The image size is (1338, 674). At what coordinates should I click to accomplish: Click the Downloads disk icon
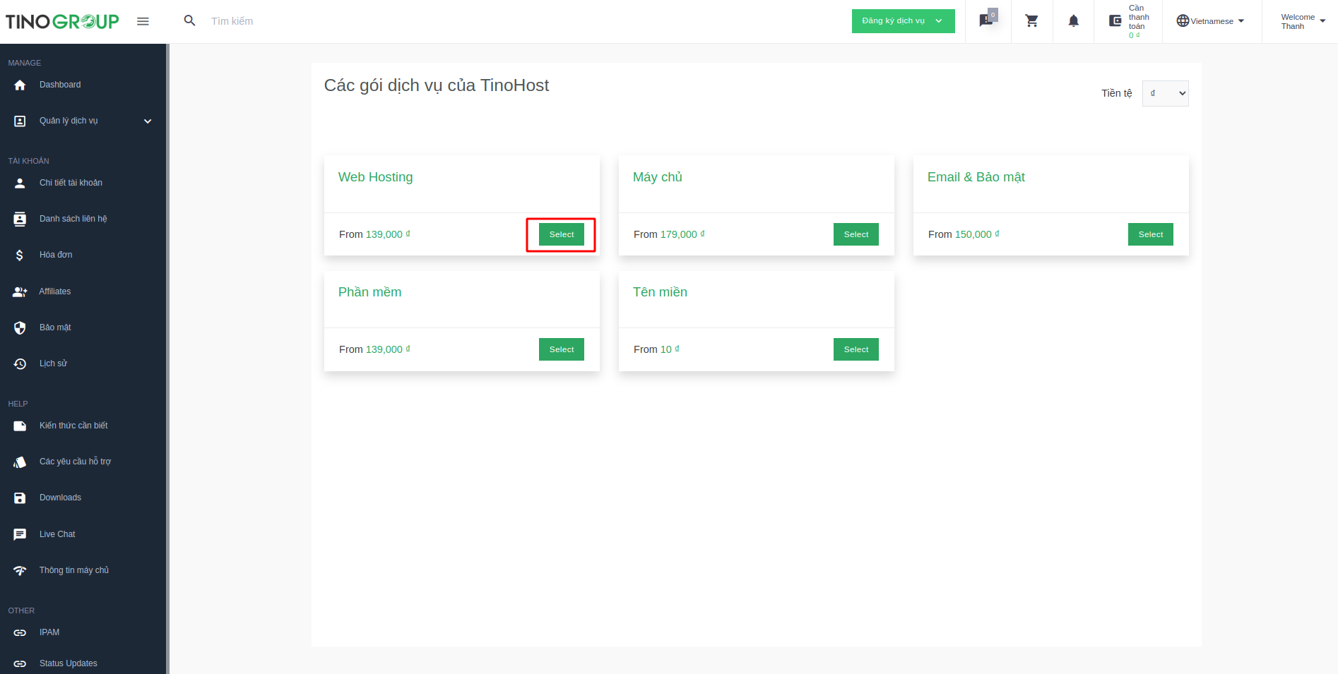20,498
